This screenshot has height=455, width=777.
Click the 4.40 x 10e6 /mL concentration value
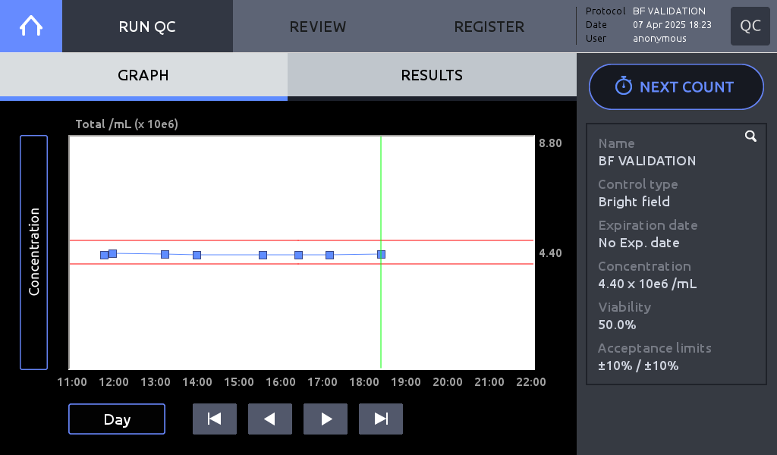point(647,284)
